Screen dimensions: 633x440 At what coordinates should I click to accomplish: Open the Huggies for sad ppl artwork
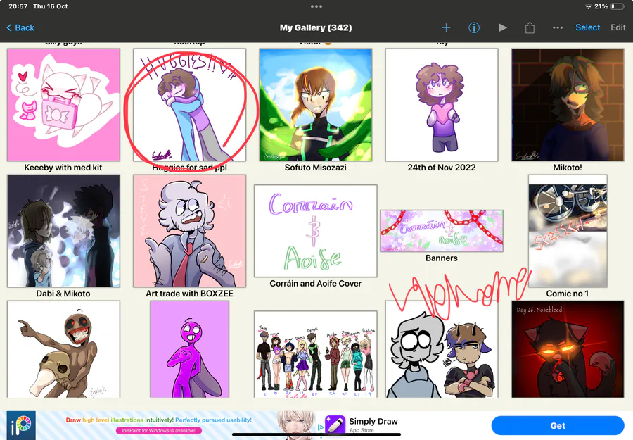click(189, 105)
